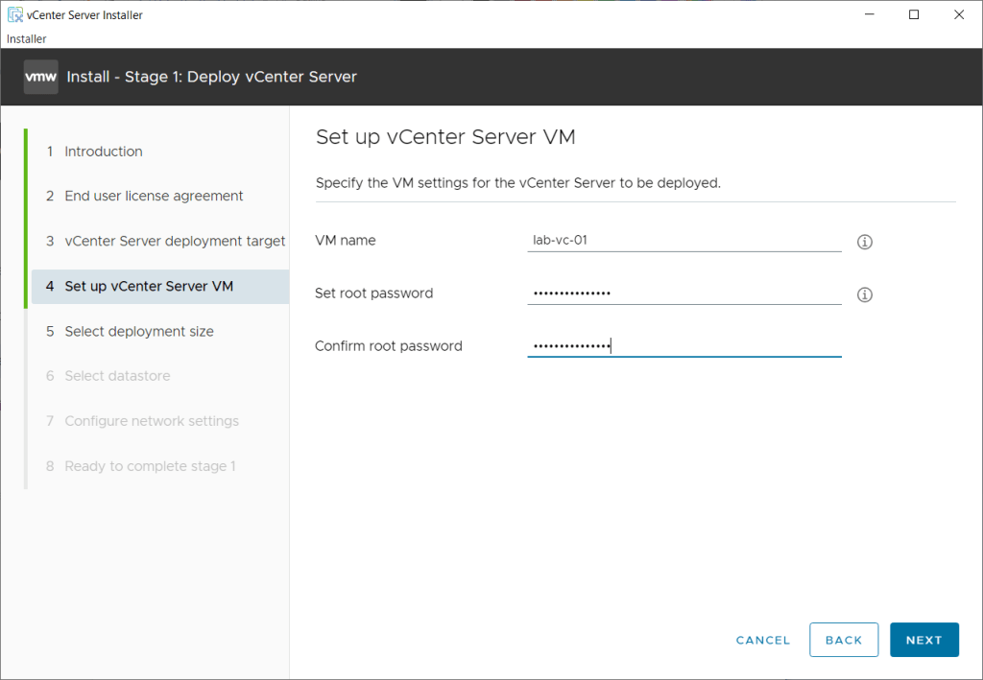Select Set up vCenter Server VM step

click(x=148, y=286)
